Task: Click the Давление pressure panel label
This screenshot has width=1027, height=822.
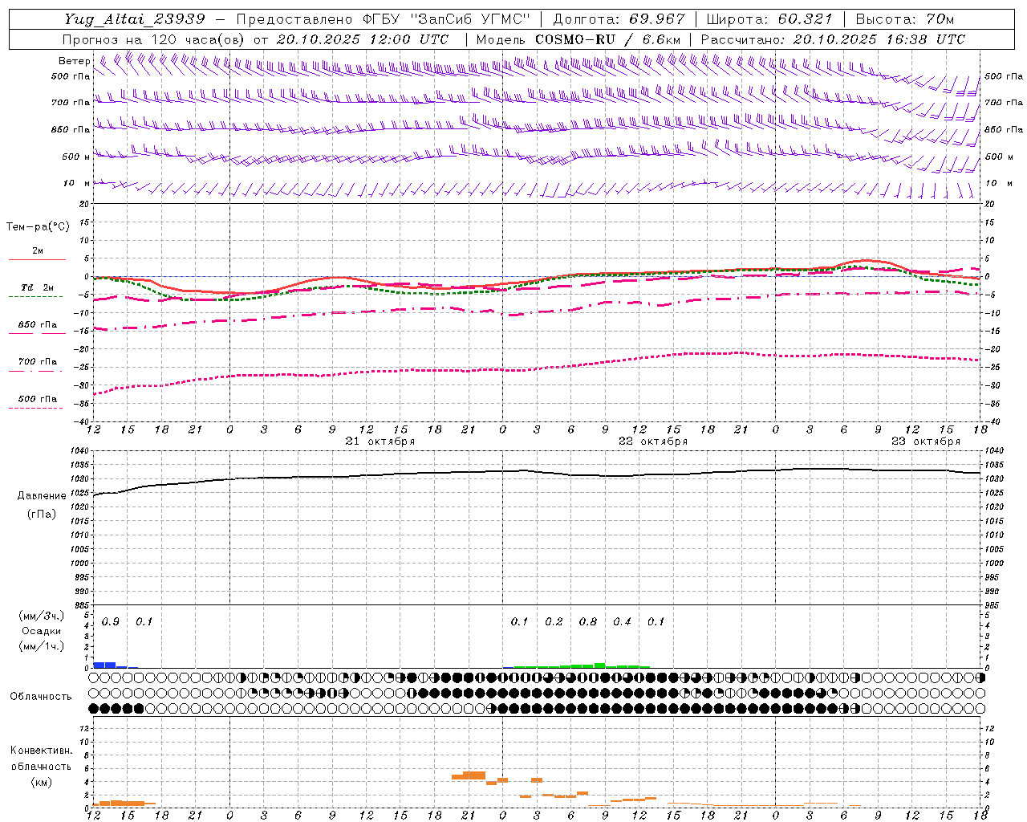Action: pos(42,496)
